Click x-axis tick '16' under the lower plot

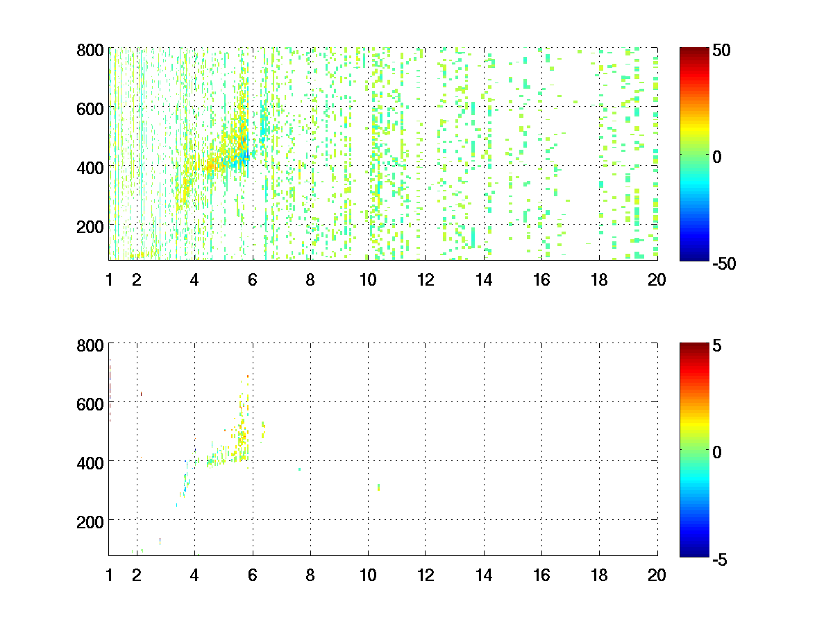541,575
